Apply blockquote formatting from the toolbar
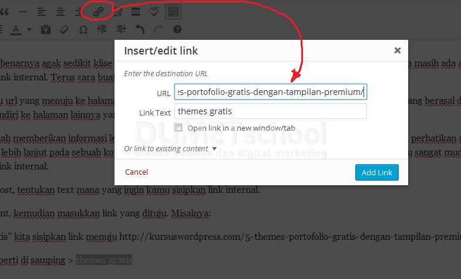 pyautogui.click(x=4, y=12)
